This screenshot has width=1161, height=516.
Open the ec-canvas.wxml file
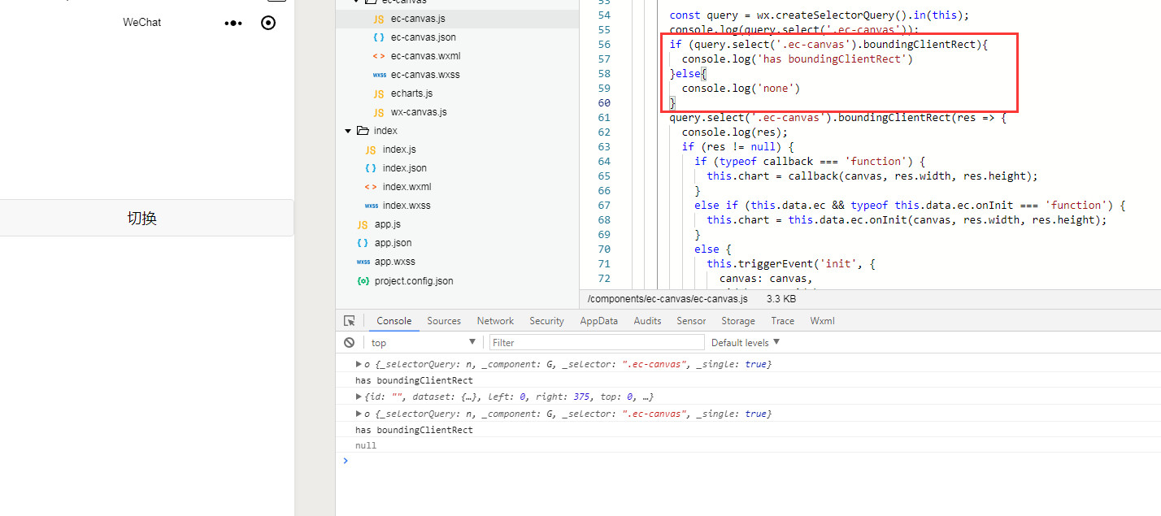(x=425, y=56)
